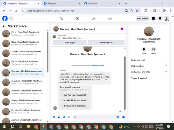Image resolution: width=174 pixels, height=130 pixels.
Task: Click the View buyer button
Action: pyautogui.click(x=70, y=43)
